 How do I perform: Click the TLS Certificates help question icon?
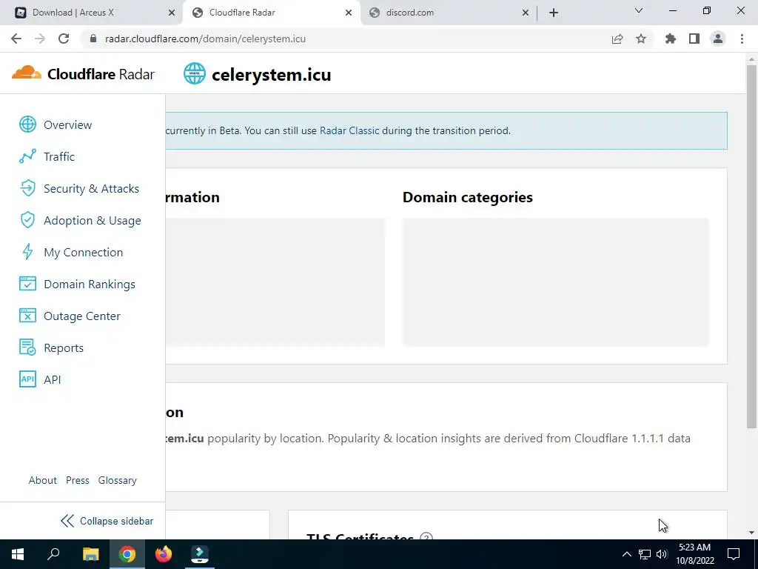[426, 536]
